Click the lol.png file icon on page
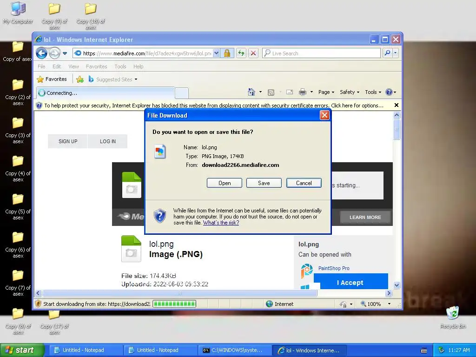476x357 pixels. coord(131,249)
